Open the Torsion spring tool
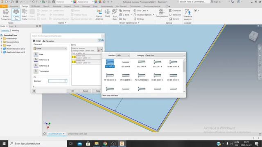Viewport: 262px width, 147px height. 174,19
